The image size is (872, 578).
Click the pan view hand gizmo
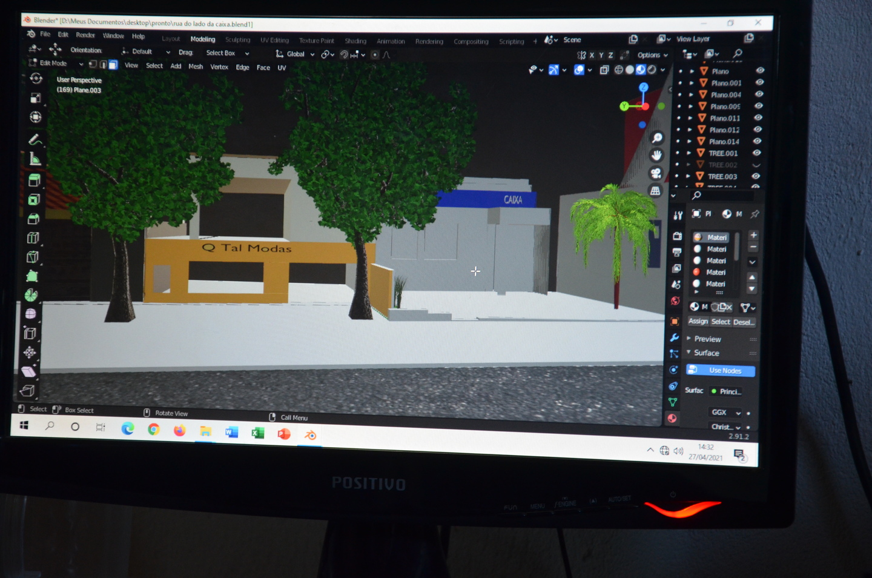656,156
